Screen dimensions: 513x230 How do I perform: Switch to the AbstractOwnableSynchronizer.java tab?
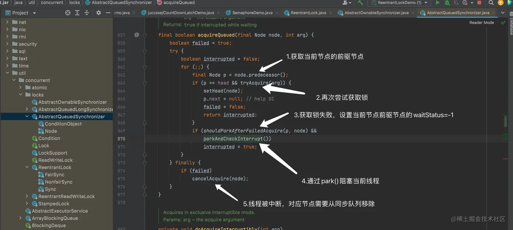(x=376, y=13)
